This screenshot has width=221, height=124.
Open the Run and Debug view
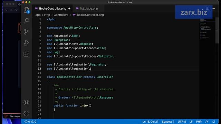coord(26,43)
